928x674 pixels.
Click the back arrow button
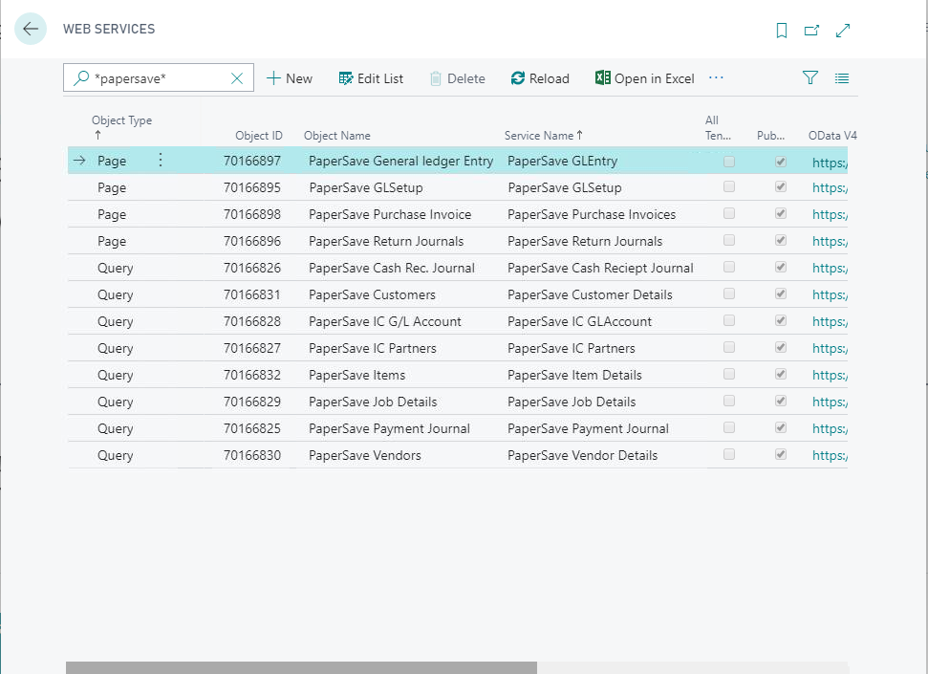coord(31,29)
